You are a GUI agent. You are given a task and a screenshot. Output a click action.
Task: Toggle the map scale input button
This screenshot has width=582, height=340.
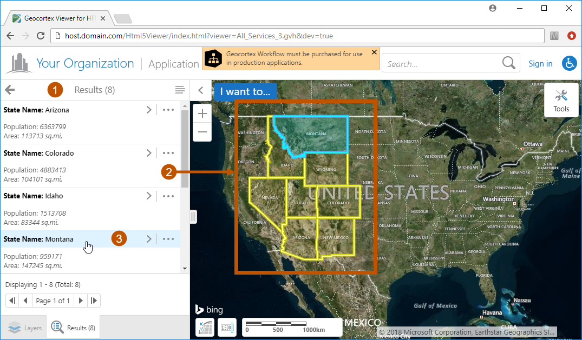[227, 327]
